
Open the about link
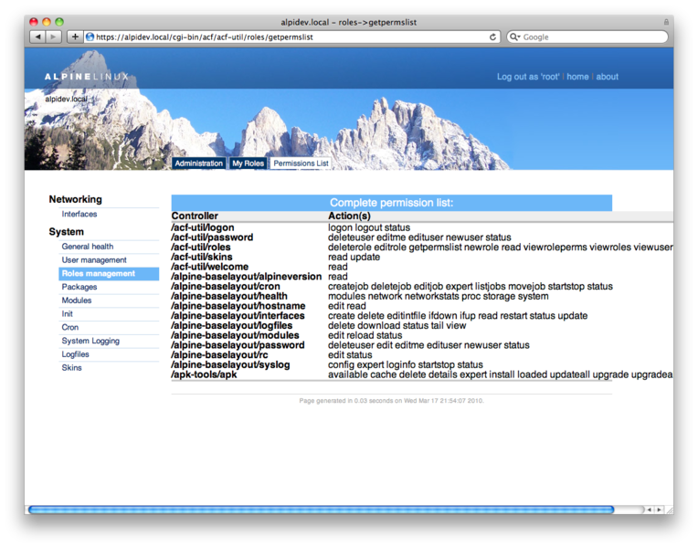point(608,77)
